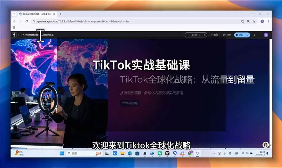
Task: Zoom out with the minus button
Action: click(x=188, y=35)
